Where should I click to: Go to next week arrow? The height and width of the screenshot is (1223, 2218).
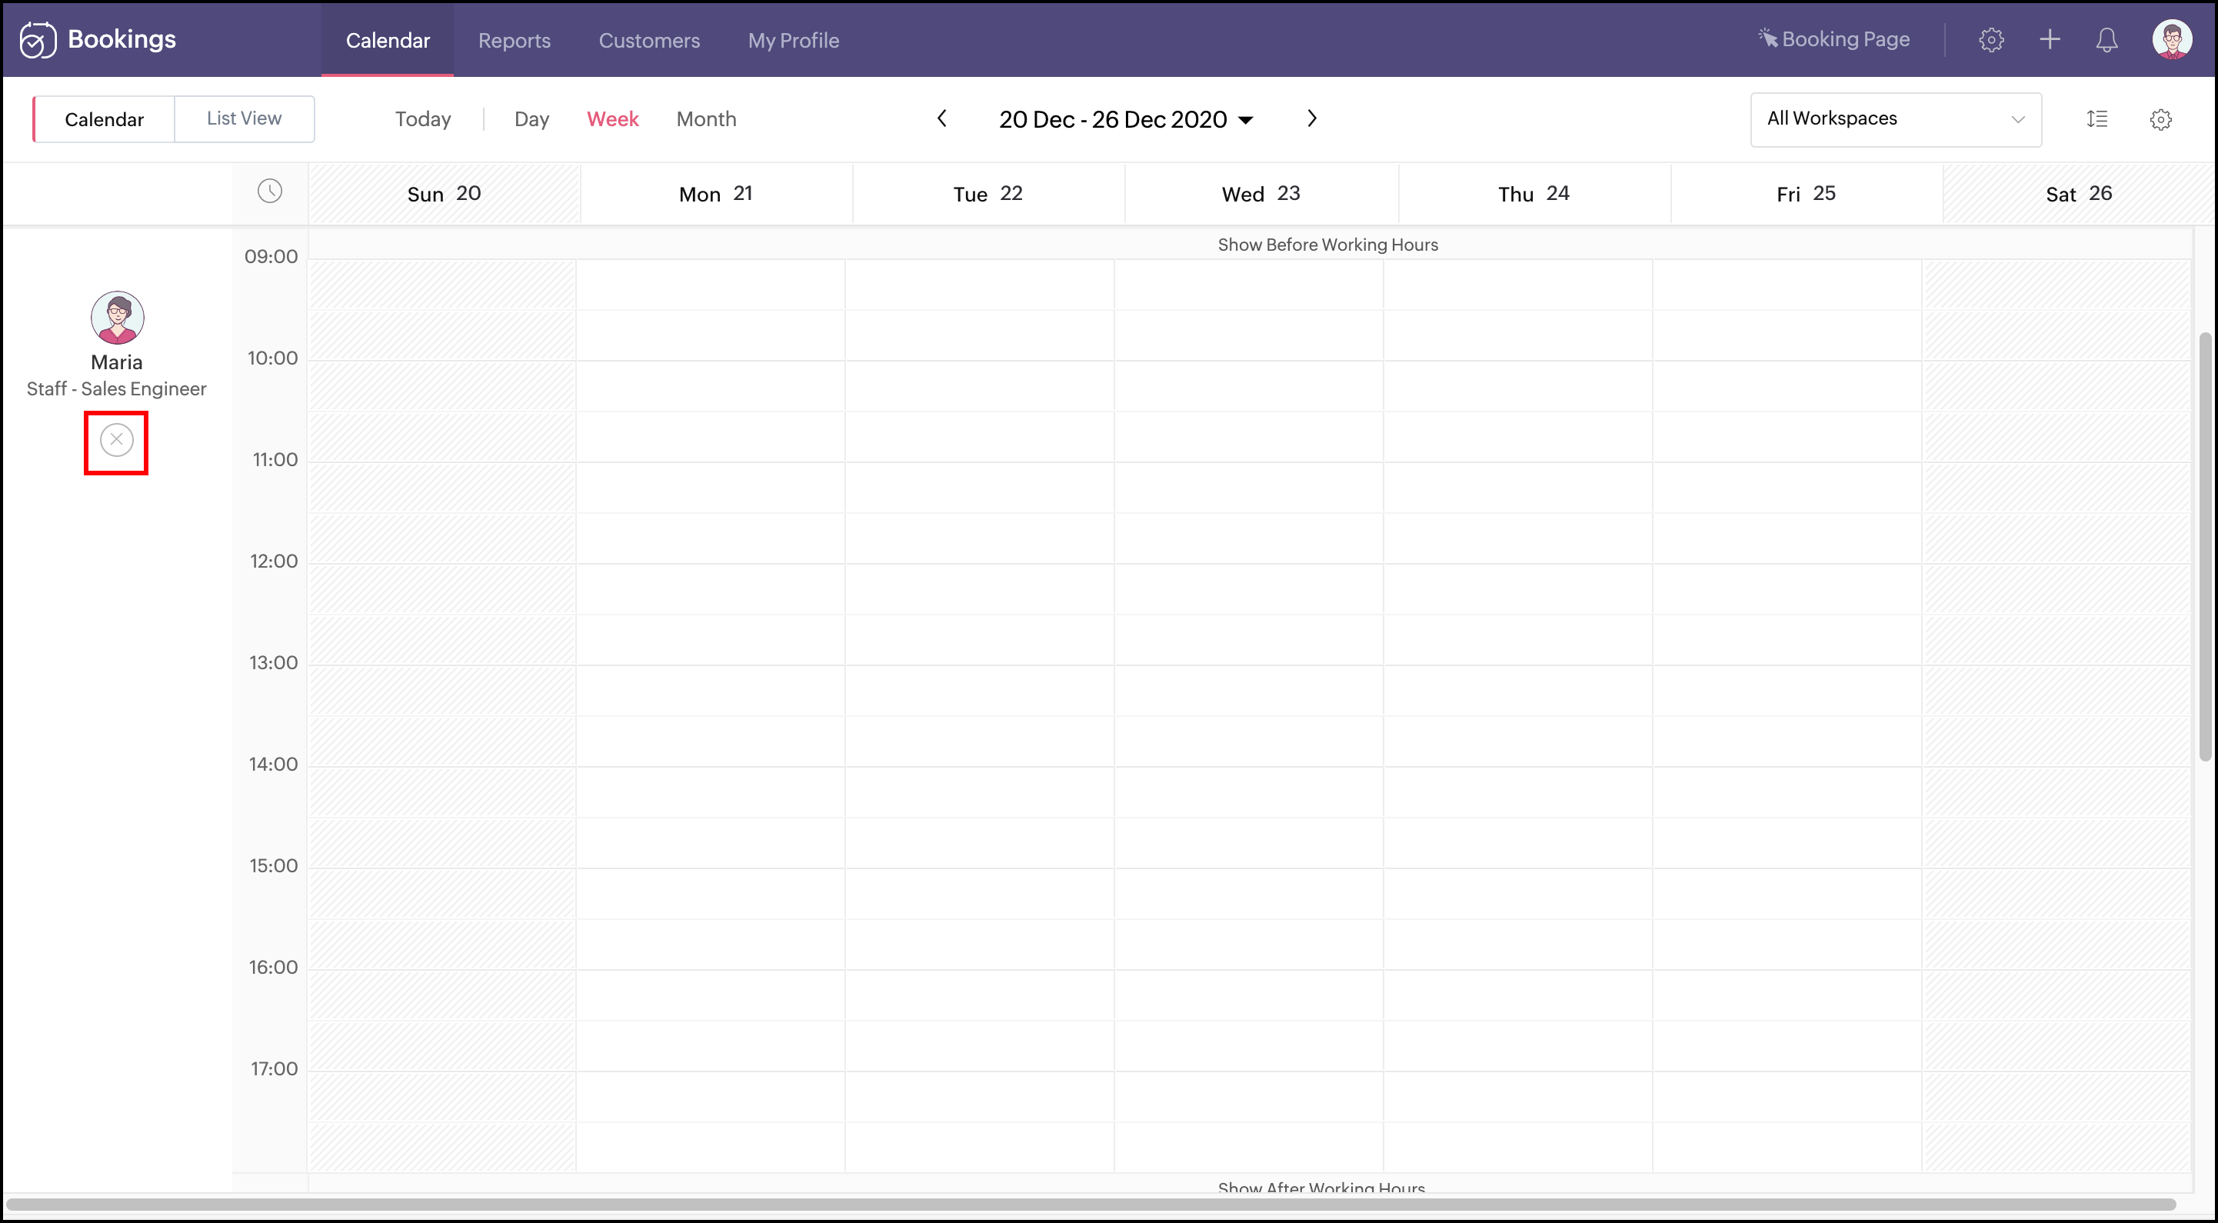click(x=1311, y=119)
